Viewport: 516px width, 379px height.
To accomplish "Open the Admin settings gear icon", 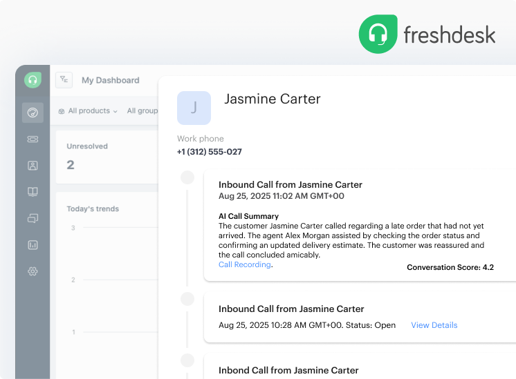I will [x=33, y=271].
